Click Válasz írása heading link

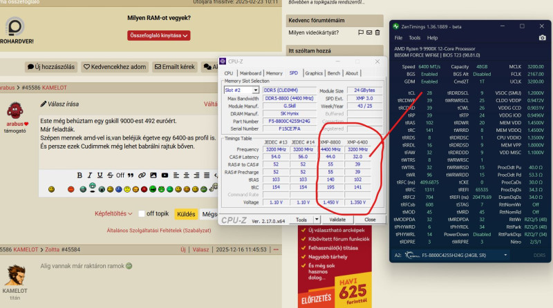tap(59, 104)
